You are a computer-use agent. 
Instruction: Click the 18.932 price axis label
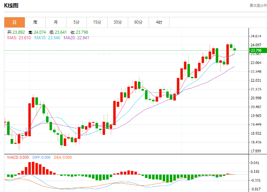(x=256, y=133)
